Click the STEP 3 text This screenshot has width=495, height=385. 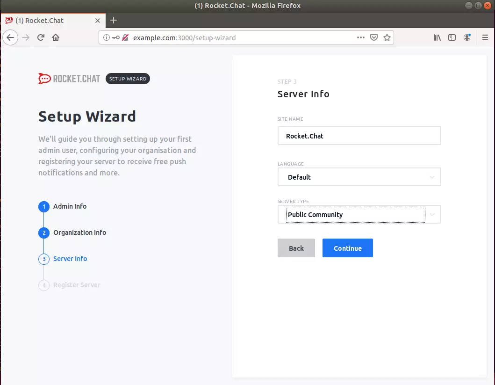click(287, 81)
